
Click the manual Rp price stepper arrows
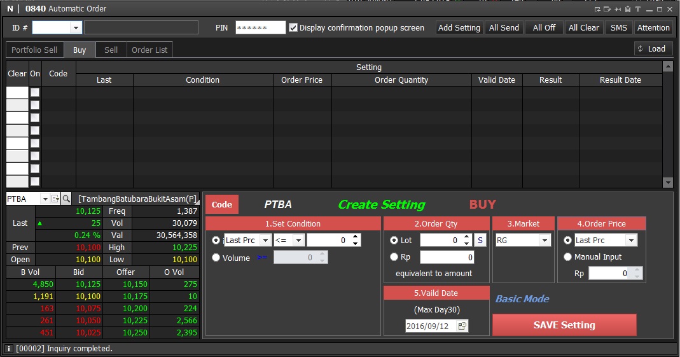pyautogui.click(x=637, y=273)
